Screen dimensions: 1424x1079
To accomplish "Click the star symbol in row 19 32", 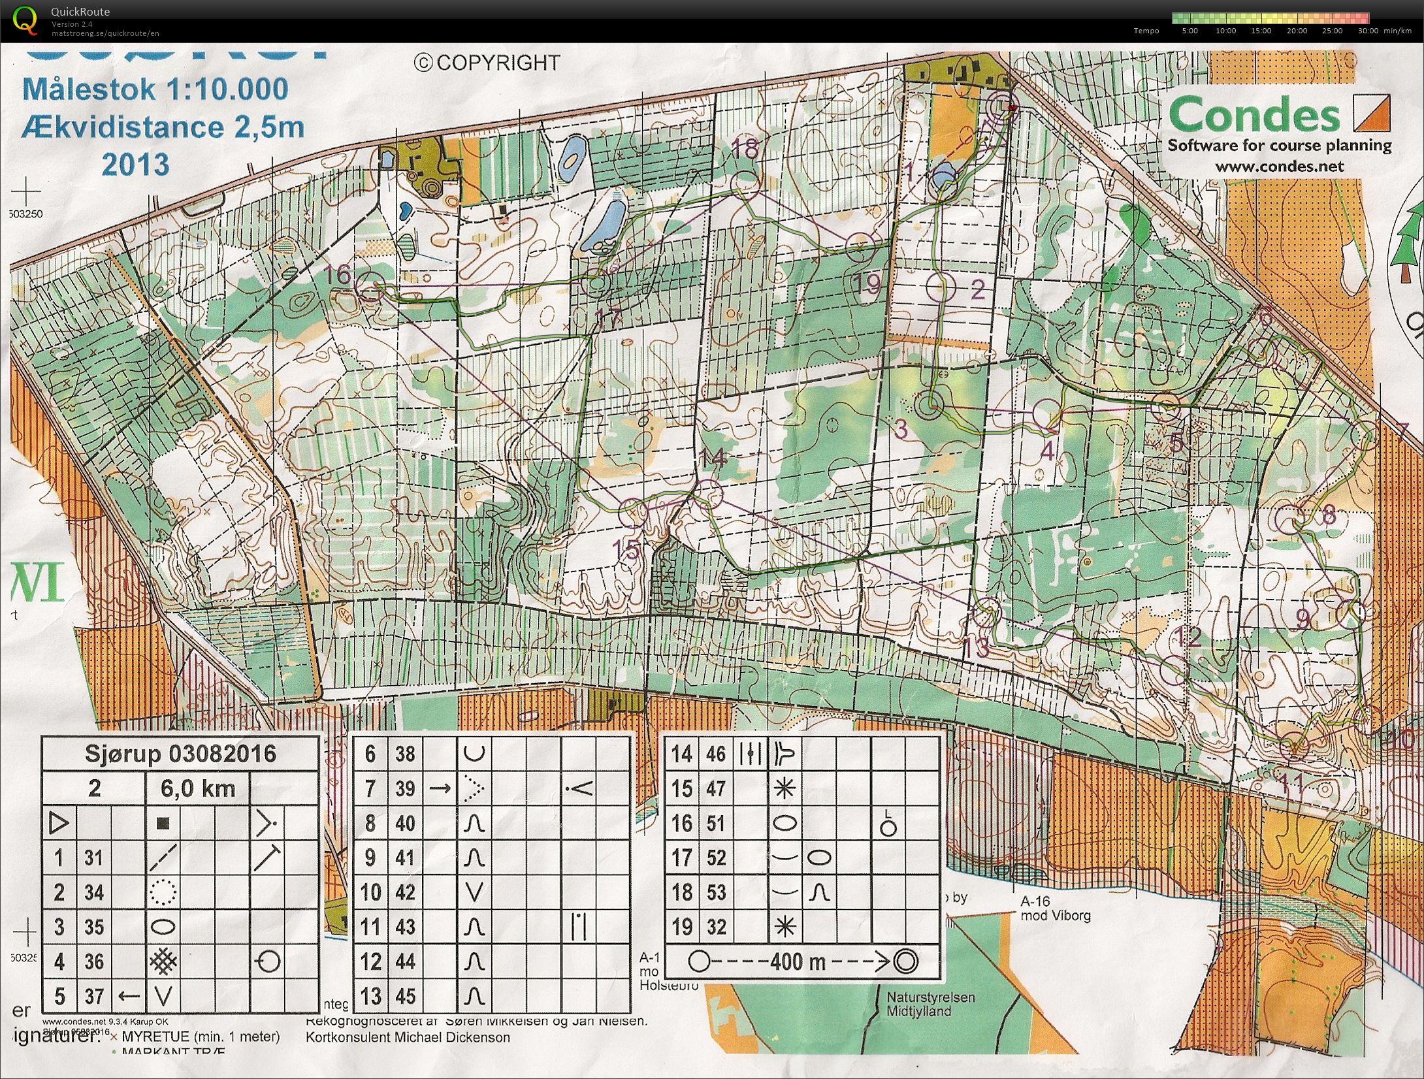I will [784, 926].
